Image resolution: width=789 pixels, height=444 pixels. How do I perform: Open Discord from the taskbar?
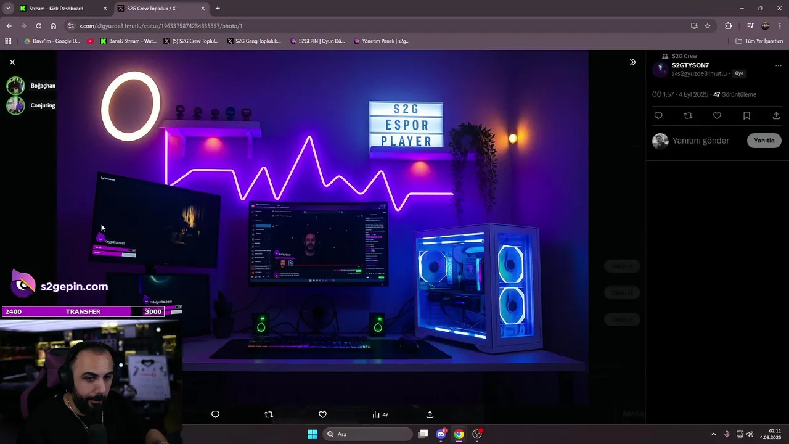[x=441, y=434]
